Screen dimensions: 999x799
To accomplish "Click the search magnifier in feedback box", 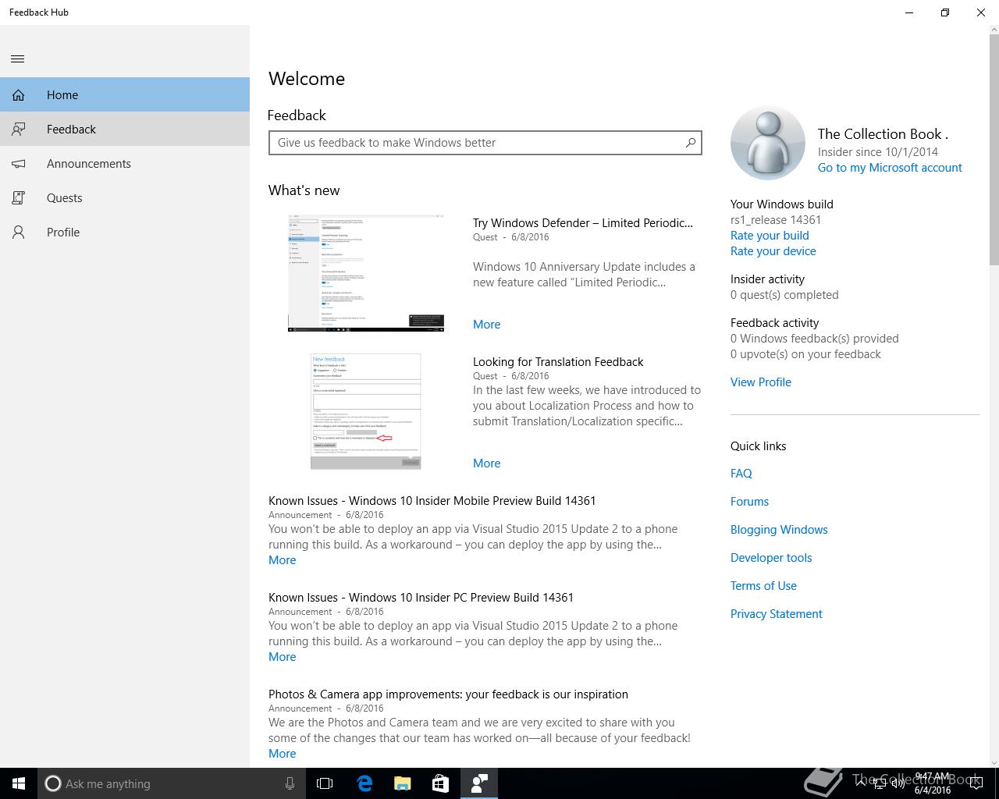I will [690, 143].
